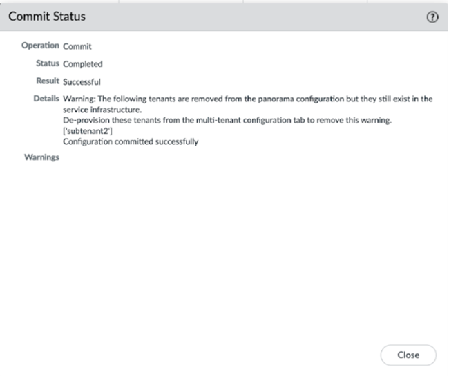
Task: Select the Result field label
Action: point(47,81)
